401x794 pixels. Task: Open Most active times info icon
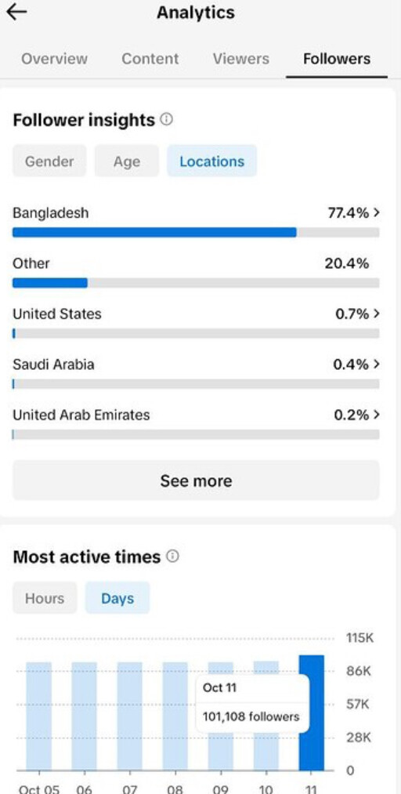pos(172,557)
